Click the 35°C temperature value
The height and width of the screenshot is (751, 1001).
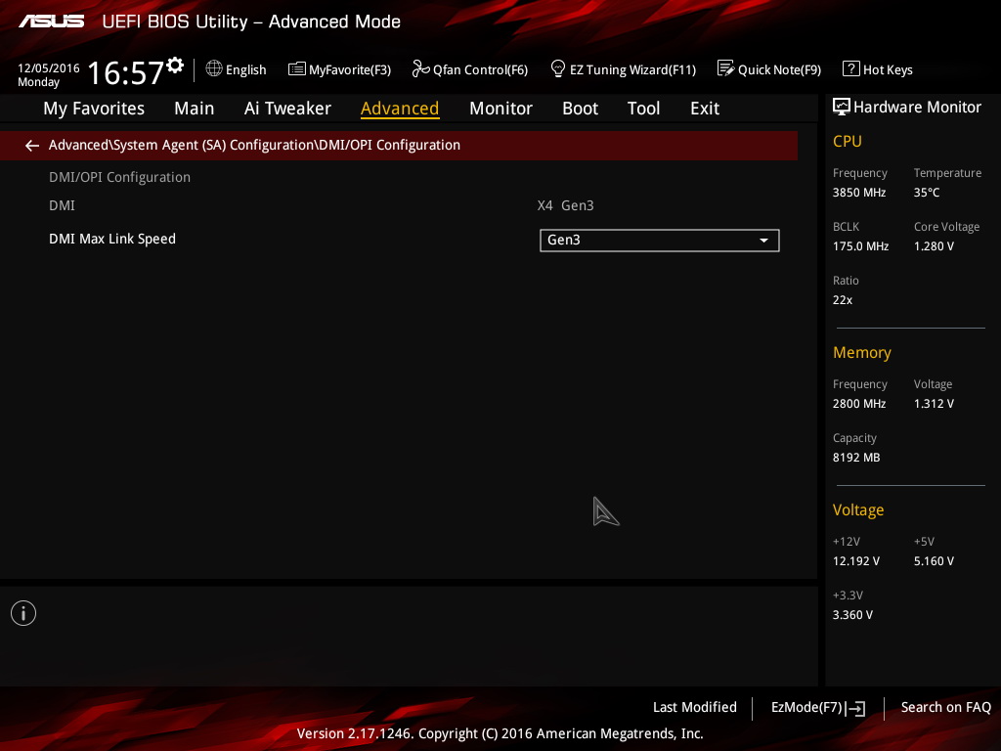[x=927, y=193]
